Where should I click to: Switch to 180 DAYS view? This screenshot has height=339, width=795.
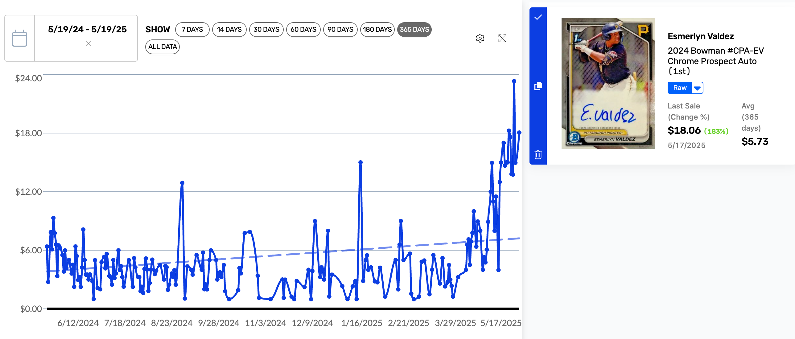click(377, 30)
